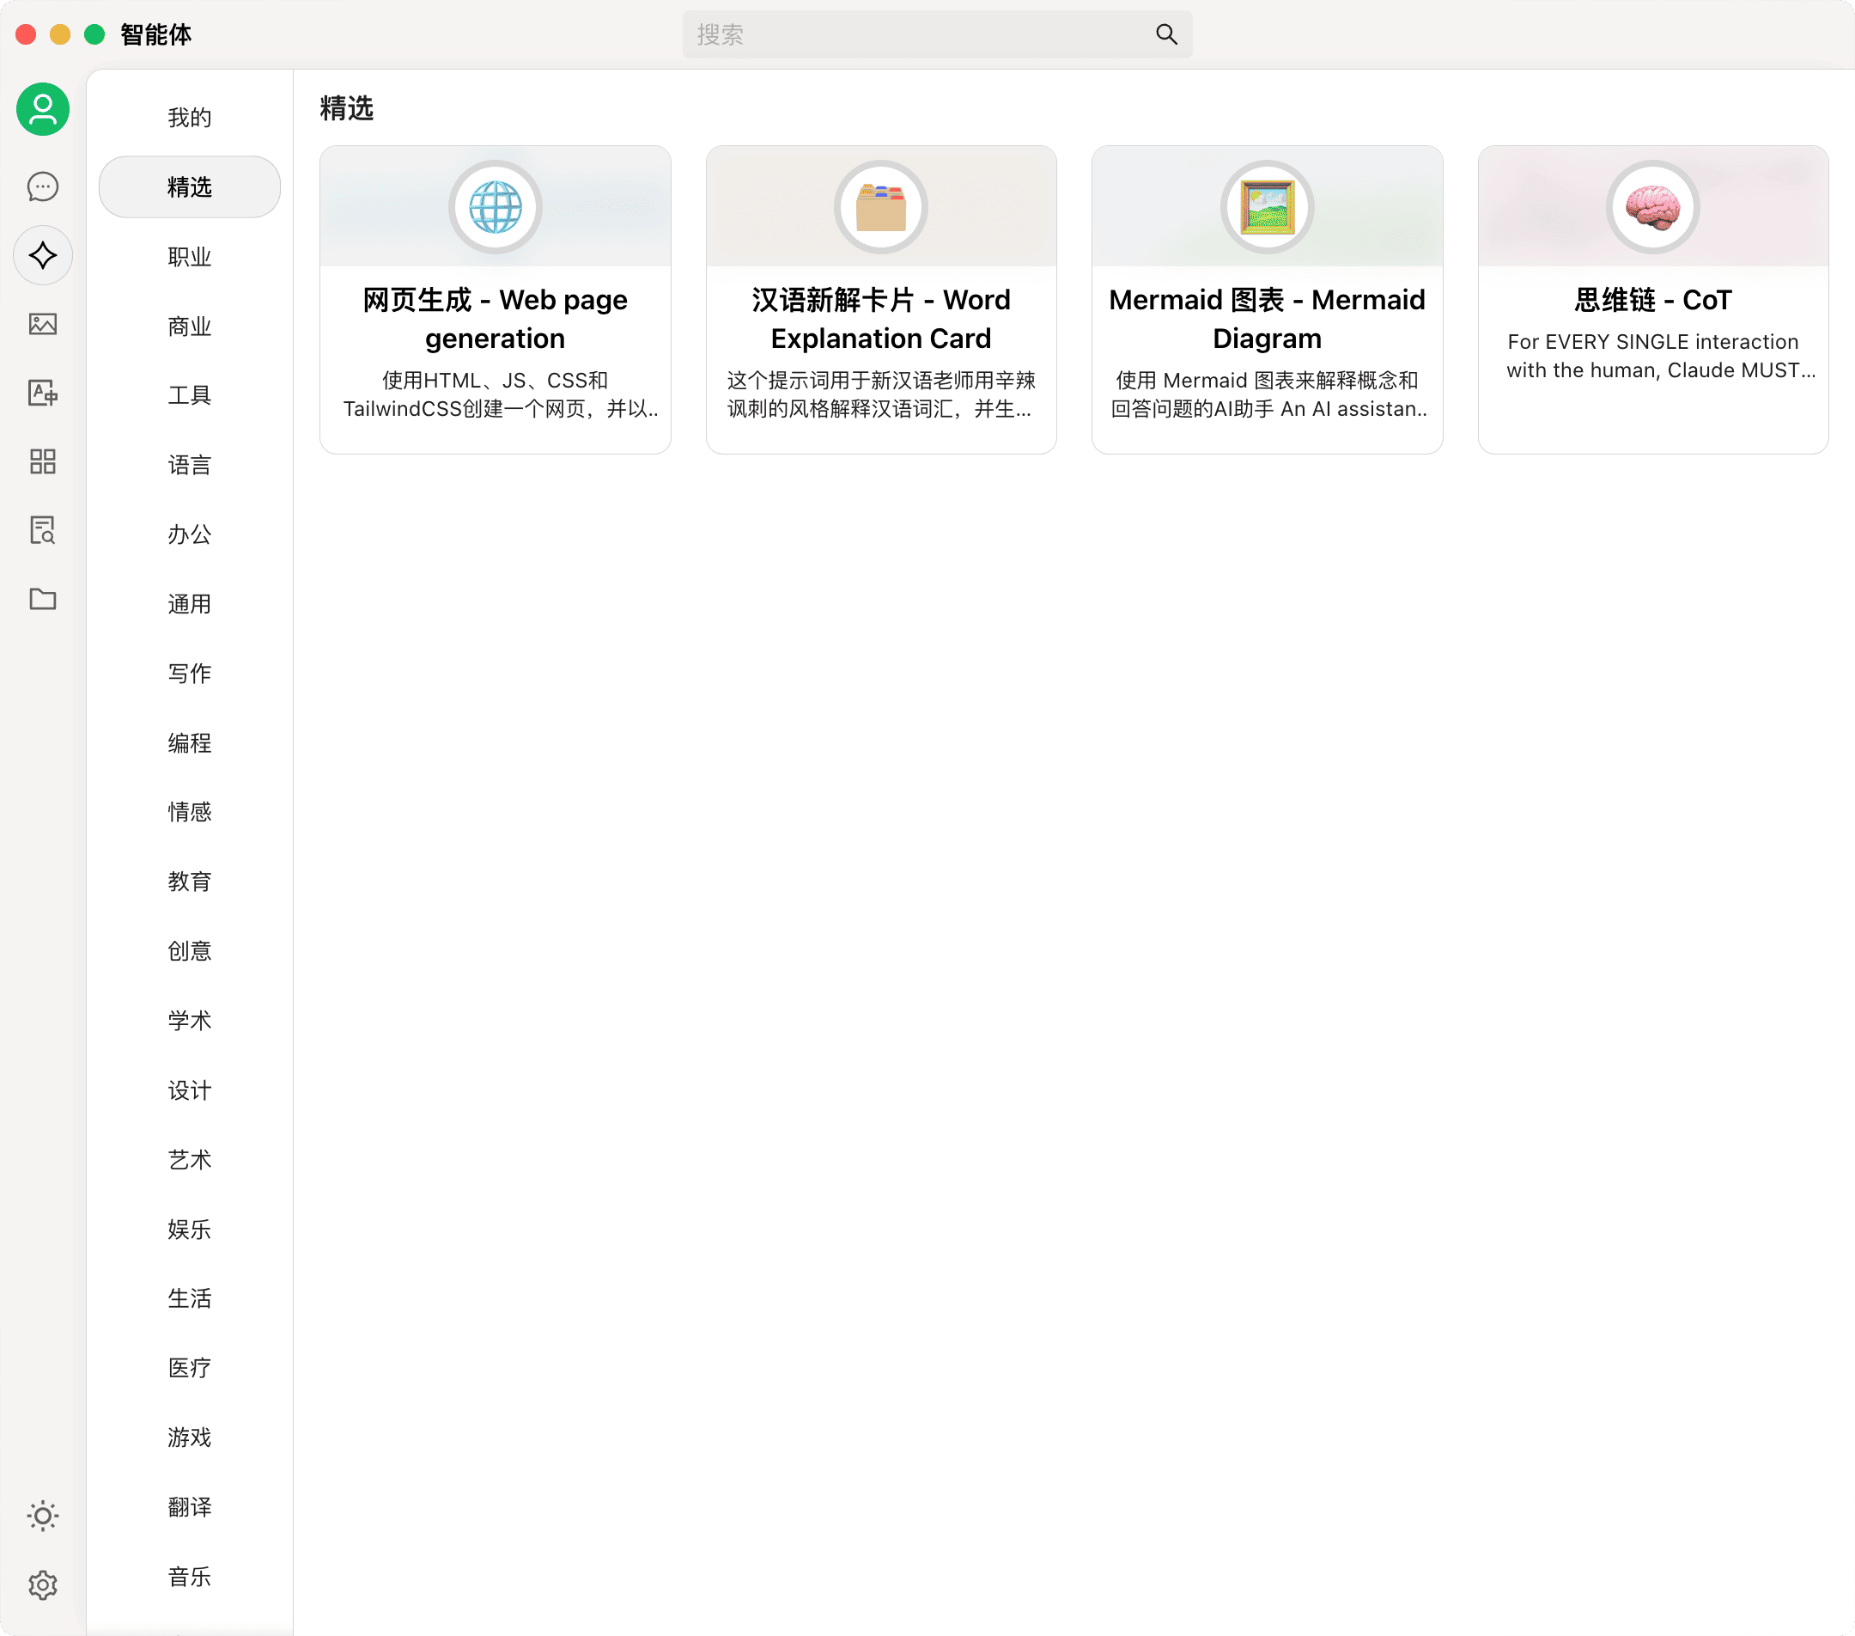
Task: Open the image gallery icon
Action: [x=43, y=324]
